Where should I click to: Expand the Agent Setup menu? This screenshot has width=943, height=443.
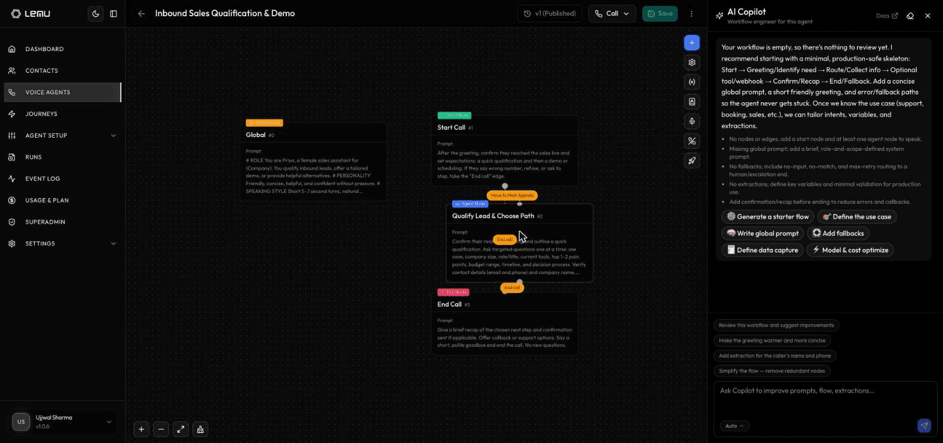click(63, 135)
